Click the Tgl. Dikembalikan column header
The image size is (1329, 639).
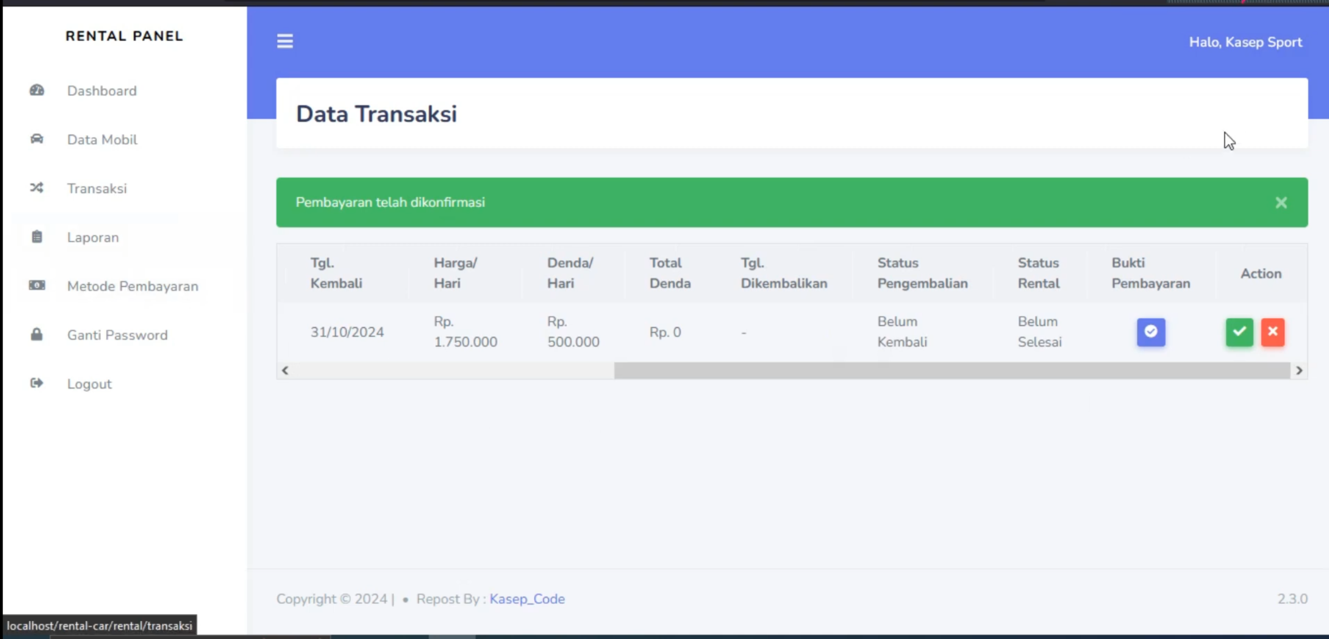[784, 273]
